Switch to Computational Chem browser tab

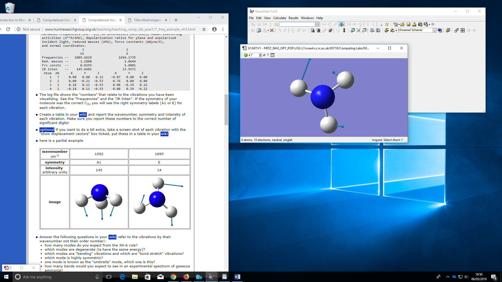[x=57, y=20]
